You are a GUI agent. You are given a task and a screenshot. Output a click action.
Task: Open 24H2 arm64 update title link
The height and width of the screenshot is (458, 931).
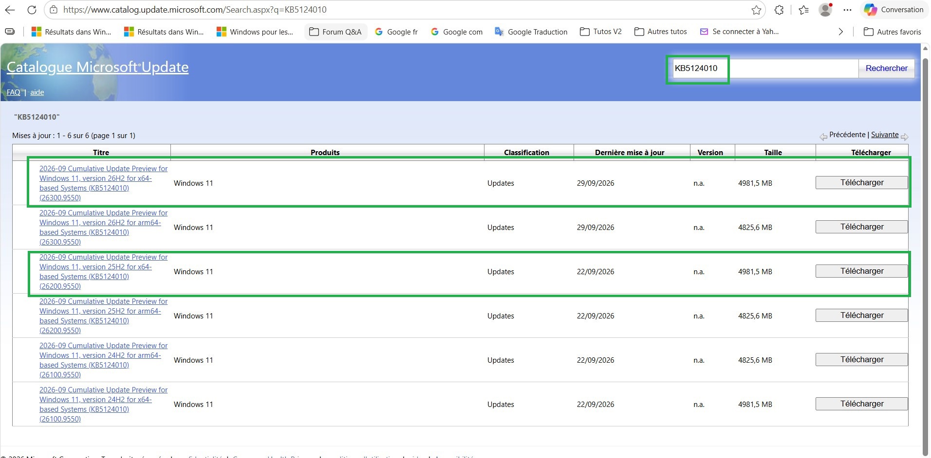(x=103, y=360)
